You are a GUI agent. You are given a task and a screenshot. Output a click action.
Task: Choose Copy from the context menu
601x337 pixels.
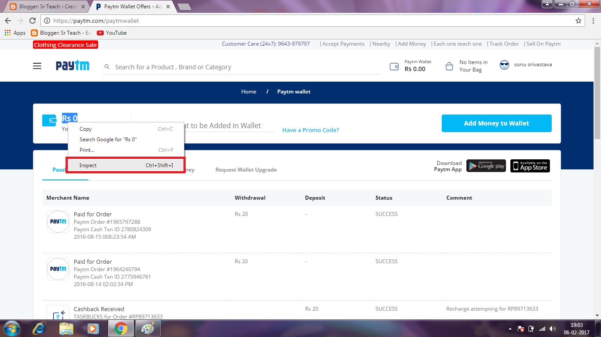pos(85,129)
